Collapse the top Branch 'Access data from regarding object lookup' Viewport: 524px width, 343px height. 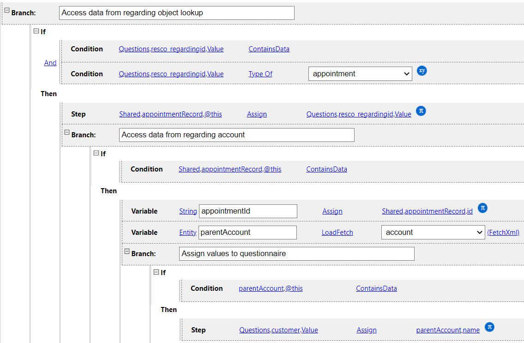coord(6,10)
